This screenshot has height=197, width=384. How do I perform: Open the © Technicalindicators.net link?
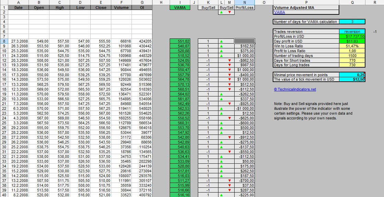295,89
